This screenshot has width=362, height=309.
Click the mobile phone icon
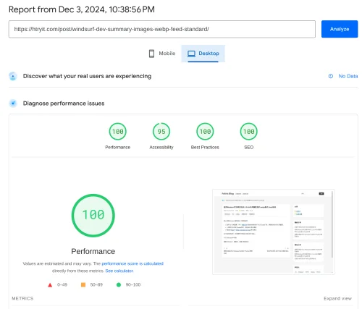click(151, 54)
